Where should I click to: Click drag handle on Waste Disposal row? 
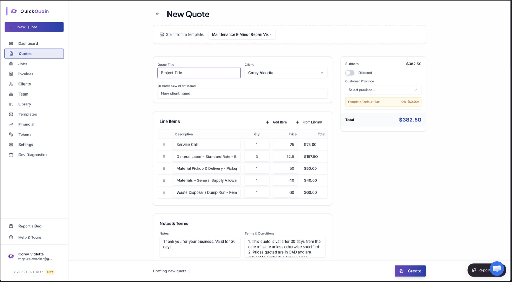point(164,192)
